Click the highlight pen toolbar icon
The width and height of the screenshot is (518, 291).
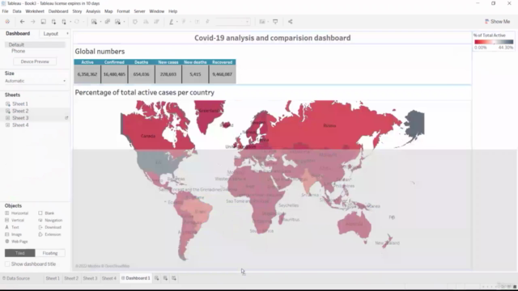[x=171, y=22]
